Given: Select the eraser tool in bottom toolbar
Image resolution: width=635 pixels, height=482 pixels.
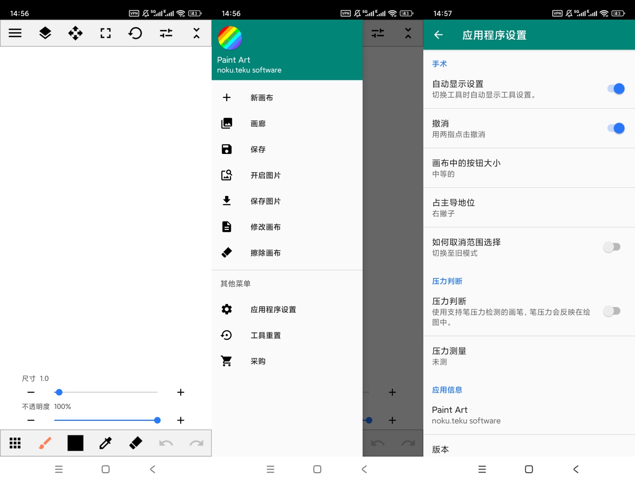Looking at the screenshot, I should click(136, 443).
